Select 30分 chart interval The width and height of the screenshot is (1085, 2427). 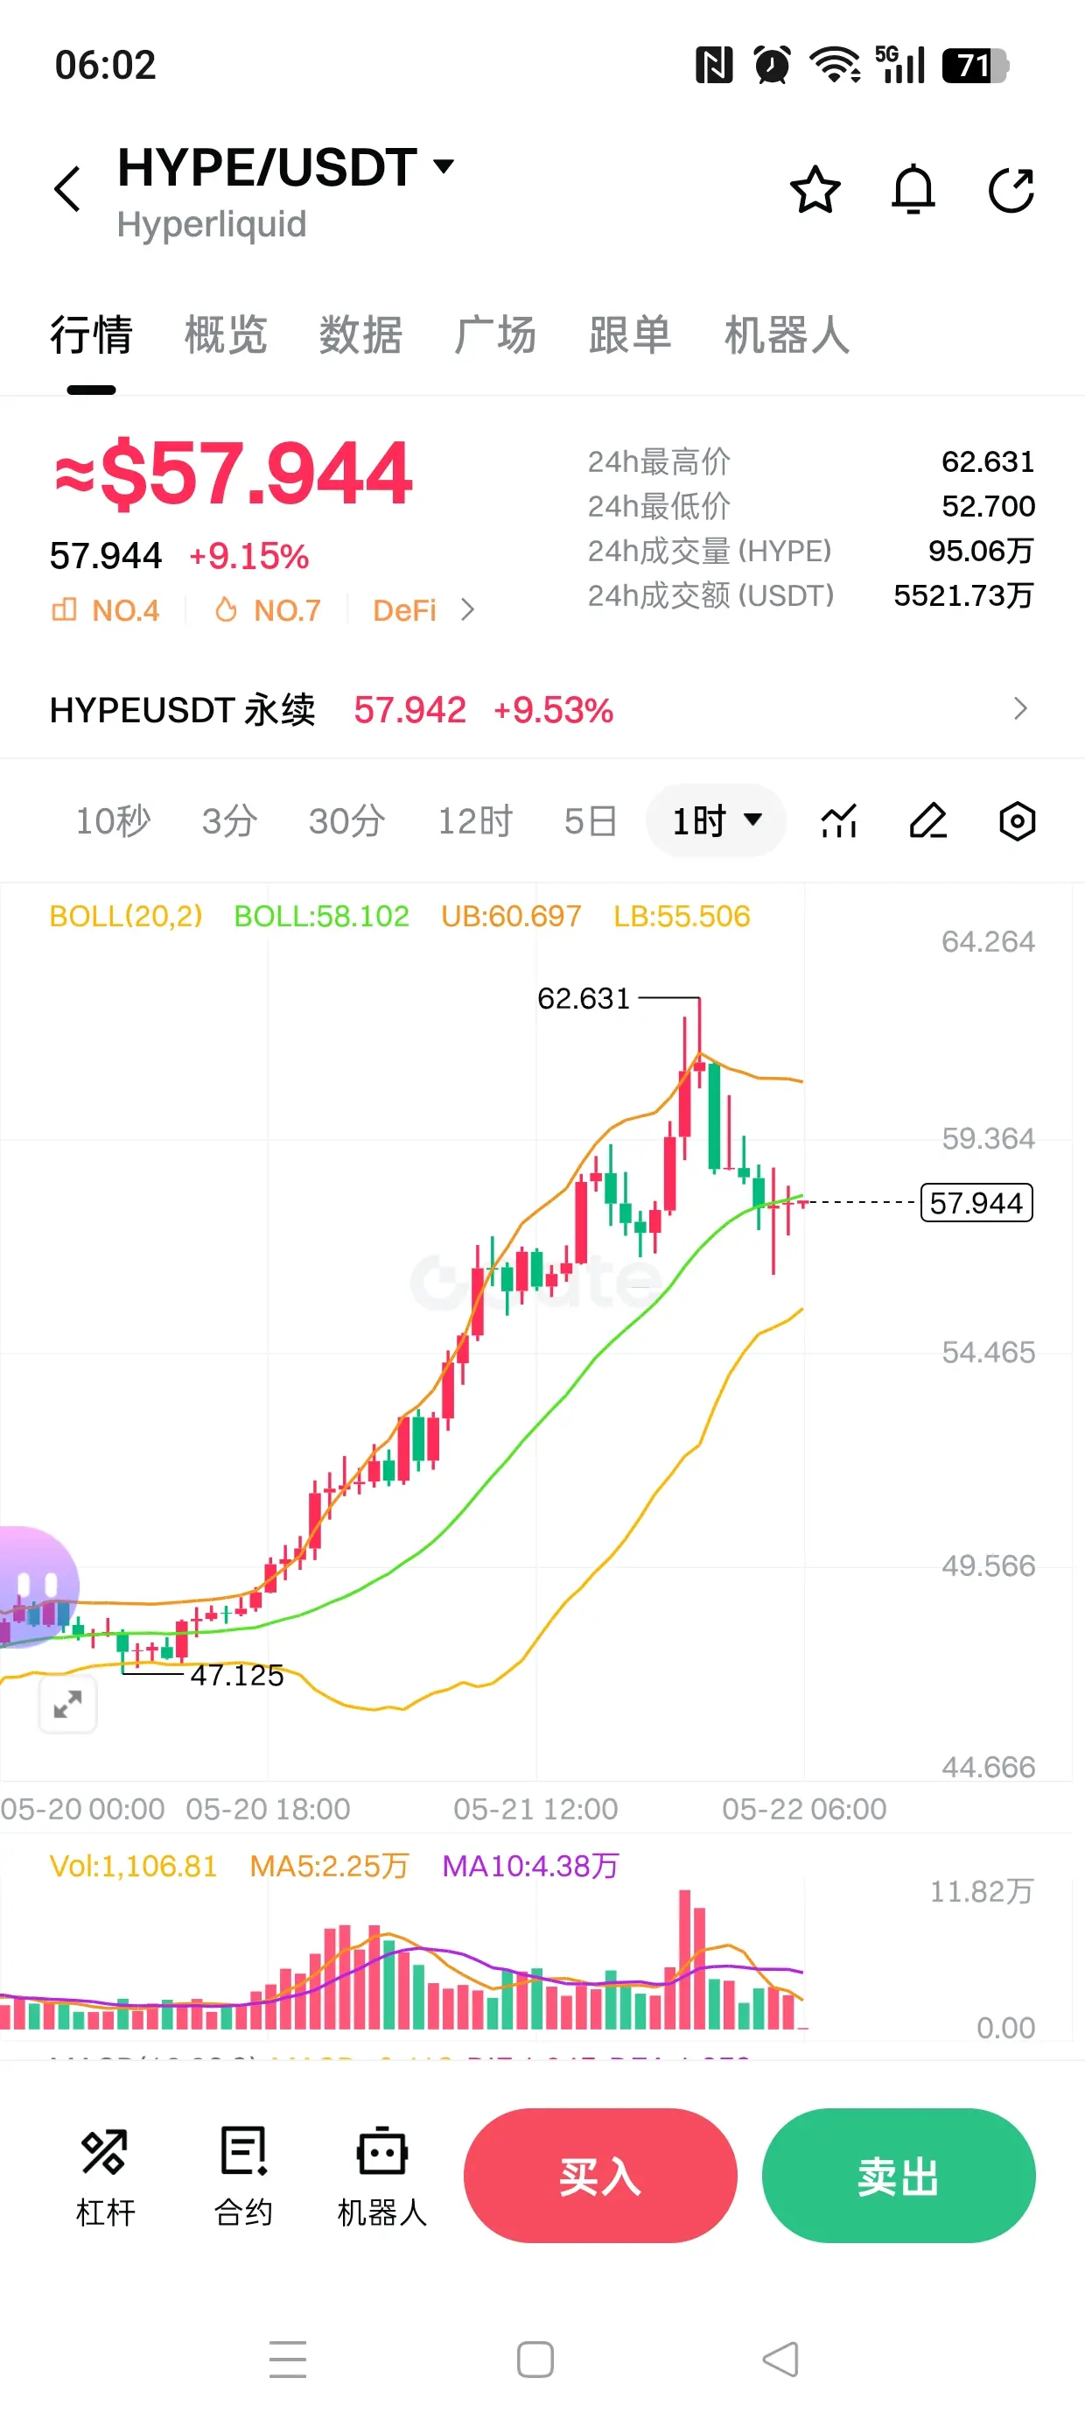[x=346, y=820]
